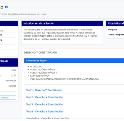Open Test 4 - Derecho Y Constitución

click(44, 111)
